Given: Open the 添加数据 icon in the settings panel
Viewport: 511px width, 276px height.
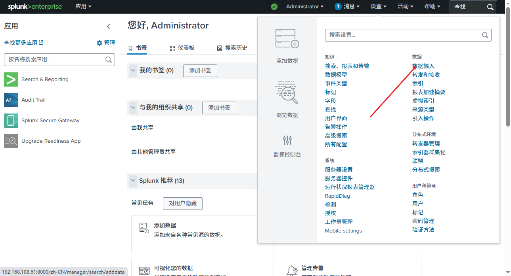Looking at the screenshot, I should pyautogui.click(x=287, y=38).
